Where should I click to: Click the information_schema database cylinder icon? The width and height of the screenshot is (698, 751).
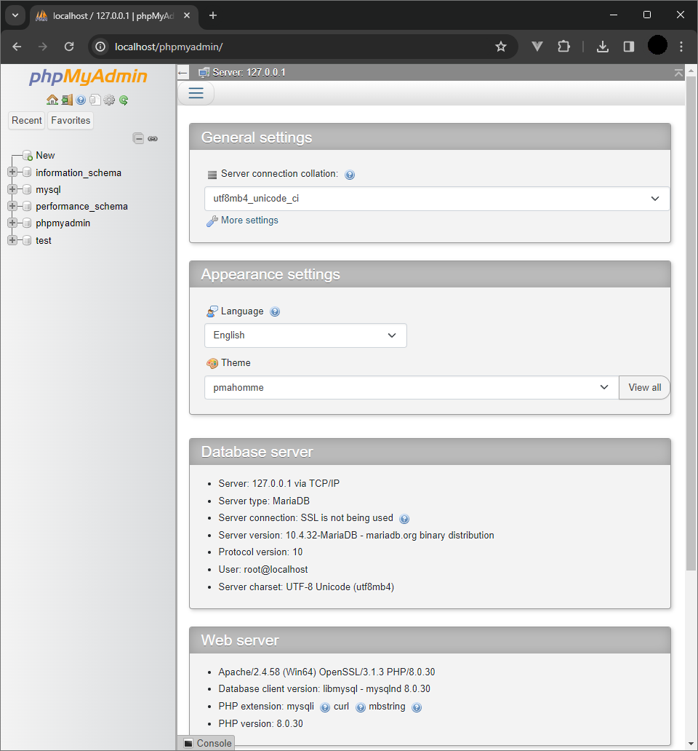click(28, 172)
